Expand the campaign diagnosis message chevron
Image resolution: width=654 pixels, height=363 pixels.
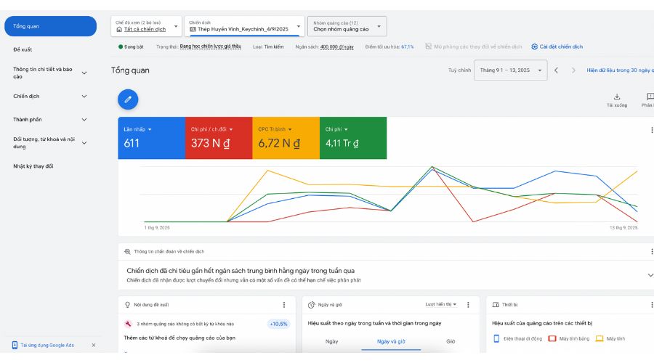click(x=650, y=275)
